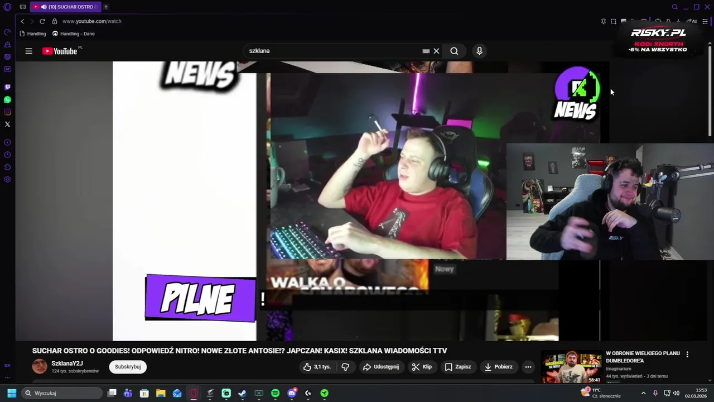Switch to the SUCHAR OSTRO YouTube tab
This screenshot has height=402, width=714.
point(65,7)
